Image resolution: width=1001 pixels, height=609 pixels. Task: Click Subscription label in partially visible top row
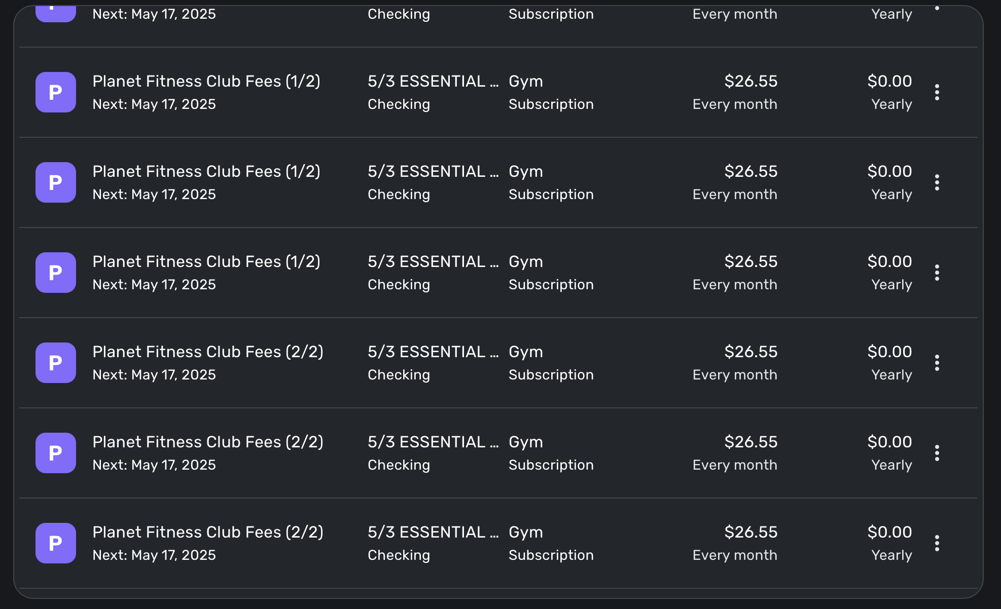pyautogui.click(x=551, y=14)
